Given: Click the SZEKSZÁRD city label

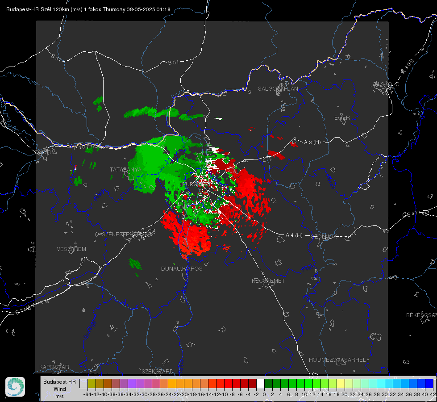Looking at the screenshot, I should point(158,371).
